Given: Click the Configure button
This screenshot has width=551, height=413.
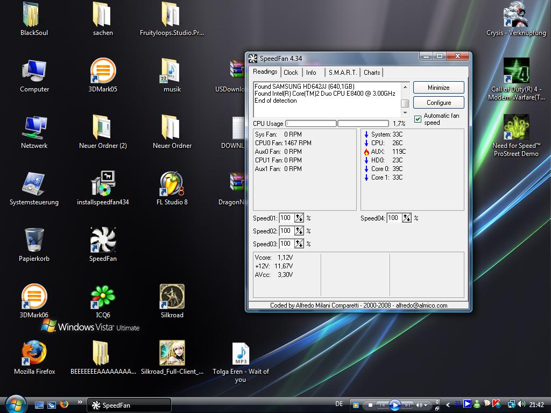Looking at the screenshot, I should tap(439, 103).
